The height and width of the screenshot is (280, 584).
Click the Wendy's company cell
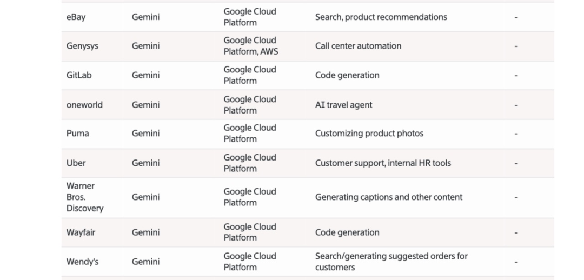(82, 262)
